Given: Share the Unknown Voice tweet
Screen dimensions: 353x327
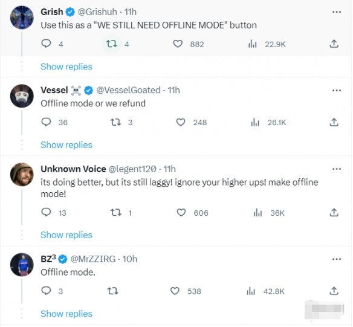Looking at the screenshot, I should [334, 212].
